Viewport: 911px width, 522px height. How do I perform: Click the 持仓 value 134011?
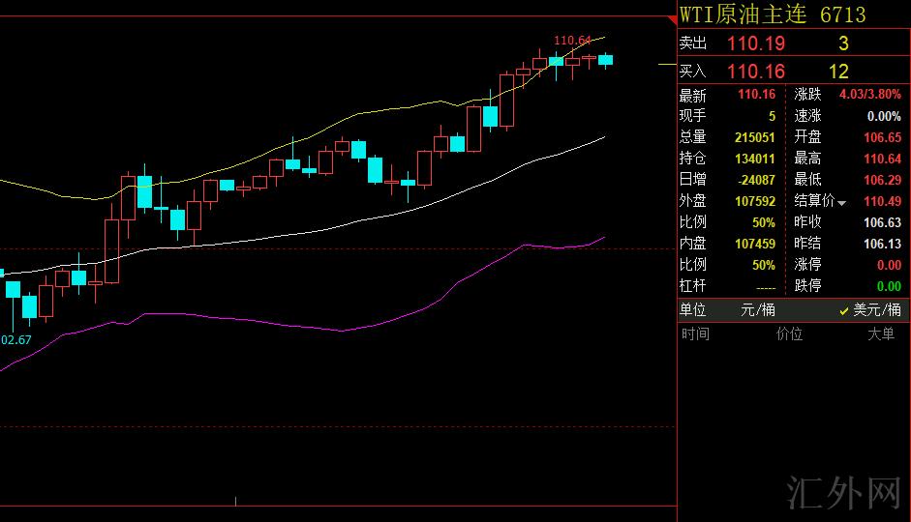coord(755,159)
